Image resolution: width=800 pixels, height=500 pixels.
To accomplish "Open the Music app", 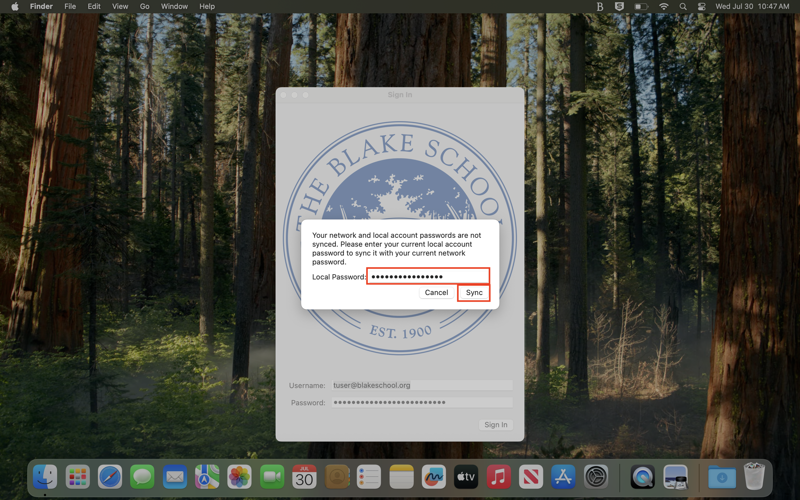I will point(499,476).
